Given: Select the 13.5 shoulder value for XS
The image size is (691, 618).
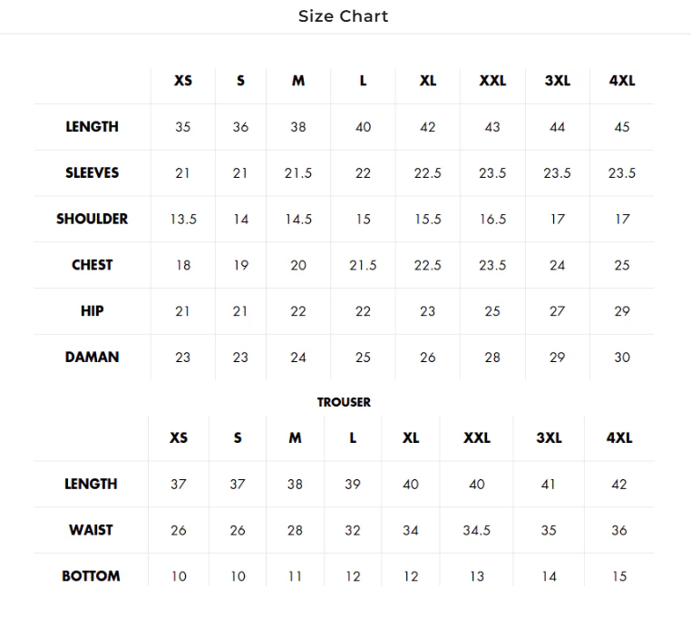Looking at the screenshot, I should tap(183, 219).
